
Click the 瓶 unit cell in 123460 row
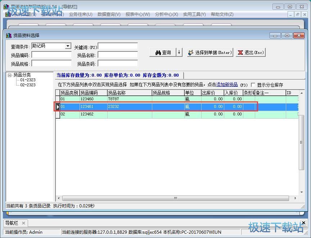[193, 99]
